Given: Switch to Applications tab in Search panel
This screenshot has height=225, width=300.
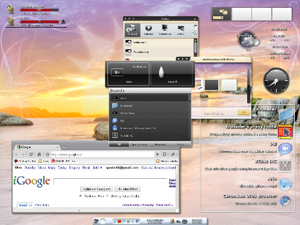Looking at the screenshot, I should point(139,144).
